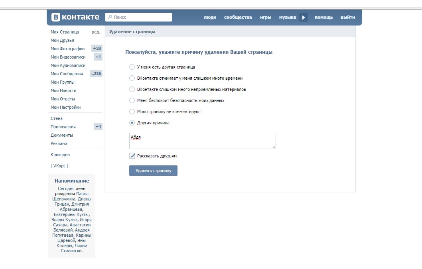Image resolution: width=422 pixels, height=269 pixels.
Task: Click the name 'Анастасии Беляевой' in the reminder
Action: pyautogui.click(x=72, y=227)
